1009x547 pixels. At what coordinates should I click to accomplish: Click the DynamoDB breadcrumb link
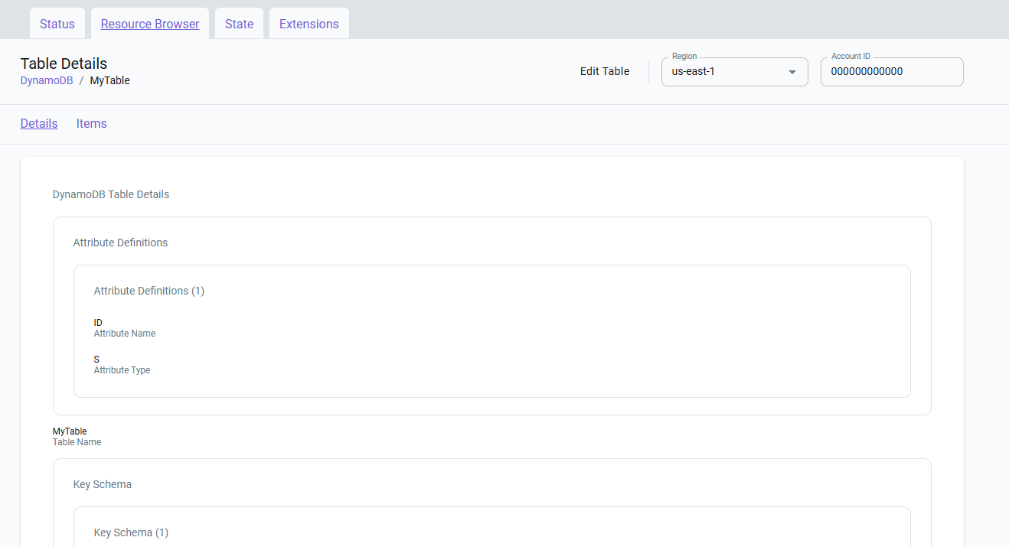[x=47, y=80]
